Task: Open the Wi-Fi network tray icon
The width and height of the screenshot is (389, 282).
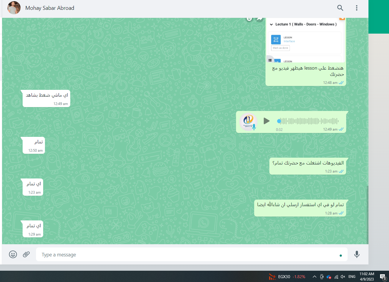Action: coord(336,277)
